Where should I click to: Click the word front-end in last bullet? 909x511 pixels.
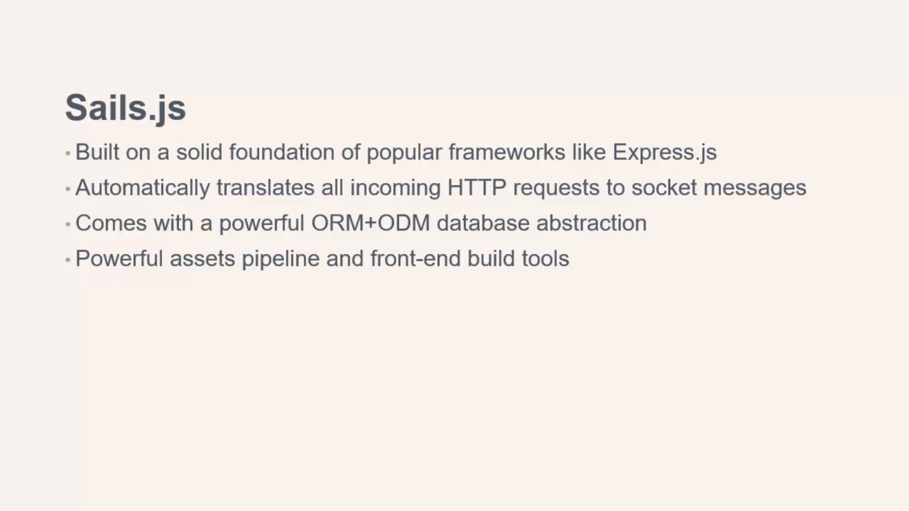tap(415, 258)
